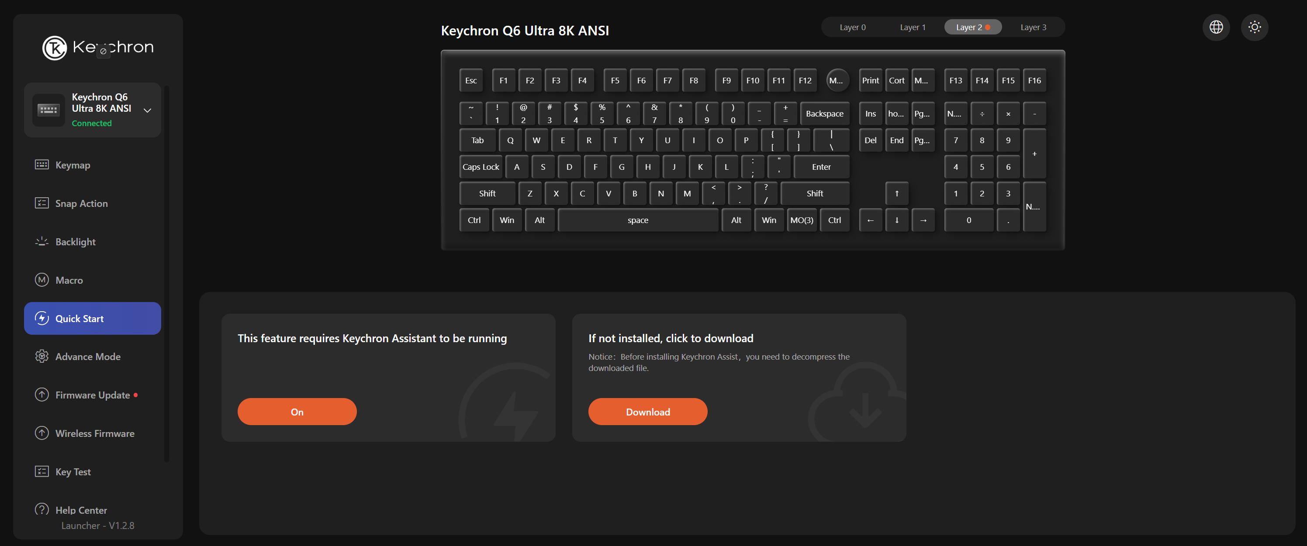Screen dimensions: 1307x546
Task: Open the Macro section
Action: 69,280
